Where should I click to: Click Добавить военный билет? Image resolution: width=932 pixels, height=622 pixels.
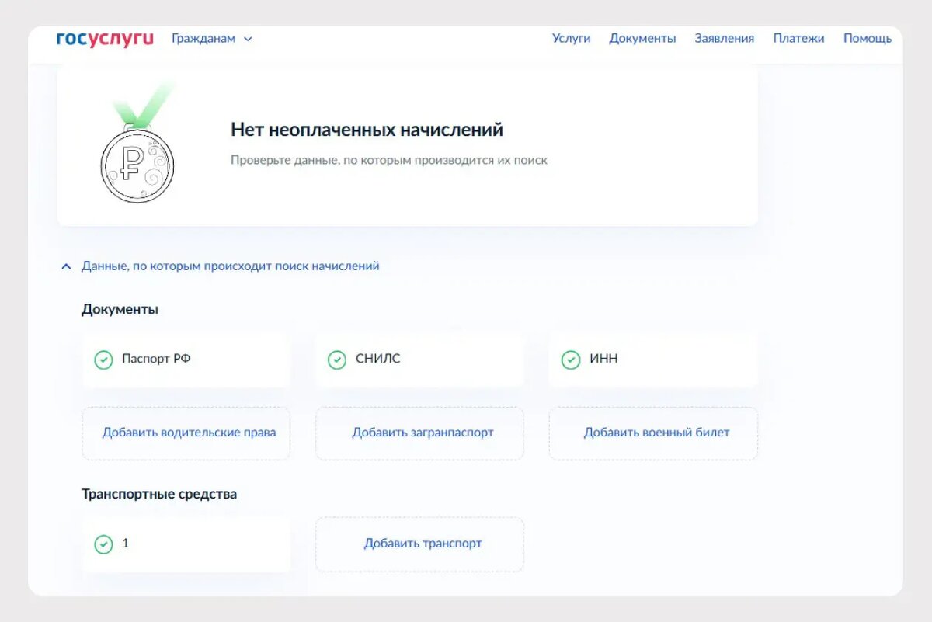point(653,433)
